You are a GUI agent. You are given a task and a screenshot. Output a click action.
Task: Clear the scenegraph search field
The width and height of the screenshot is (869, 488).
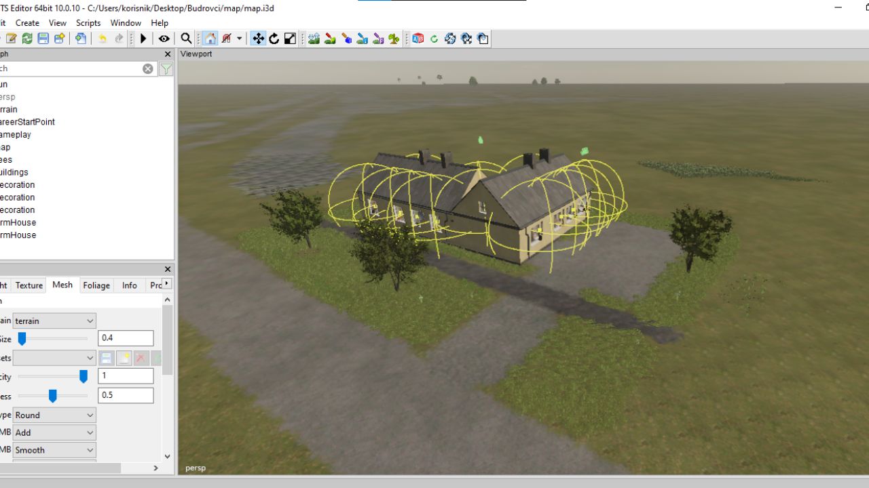pyautogui.click(x=147, y=68)
